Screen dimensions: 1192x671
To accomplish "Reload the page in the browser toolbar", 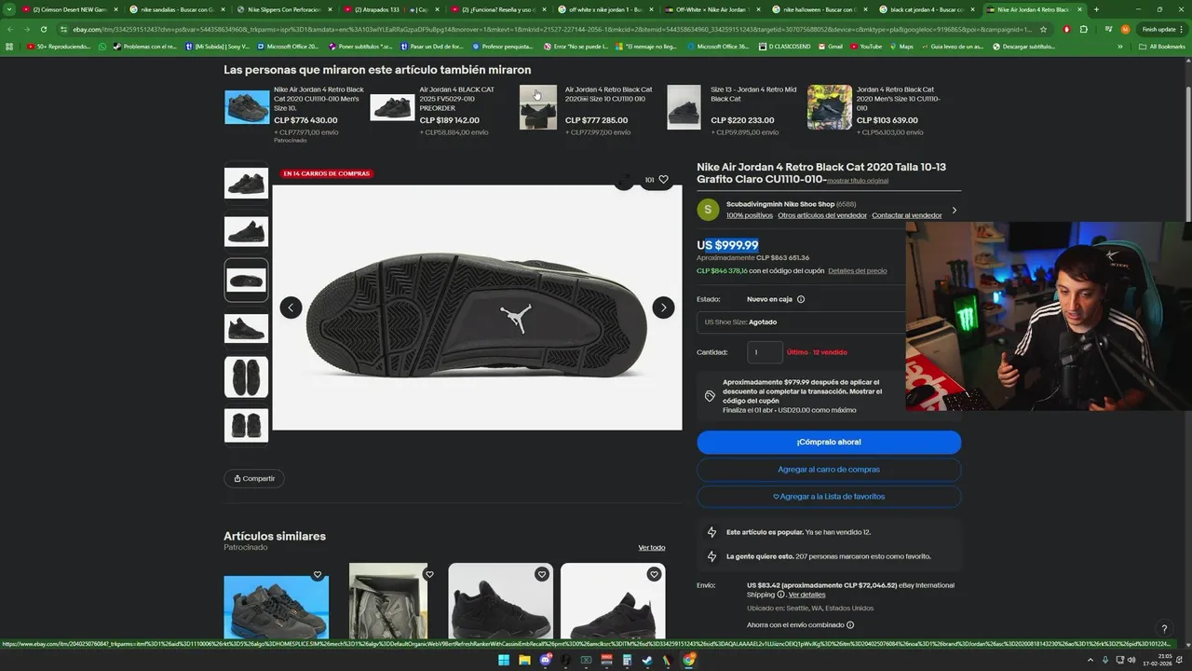I will [43, 29].
